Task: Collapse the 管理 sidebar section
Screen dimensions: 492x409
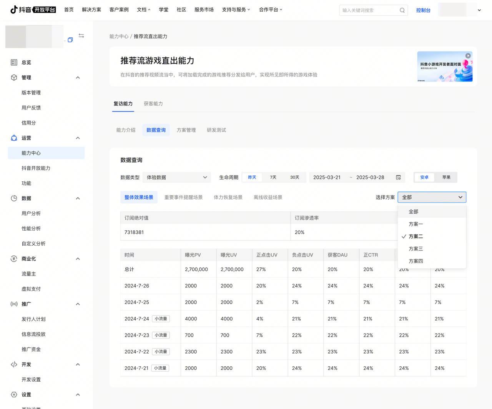Action: pos(78,78)
